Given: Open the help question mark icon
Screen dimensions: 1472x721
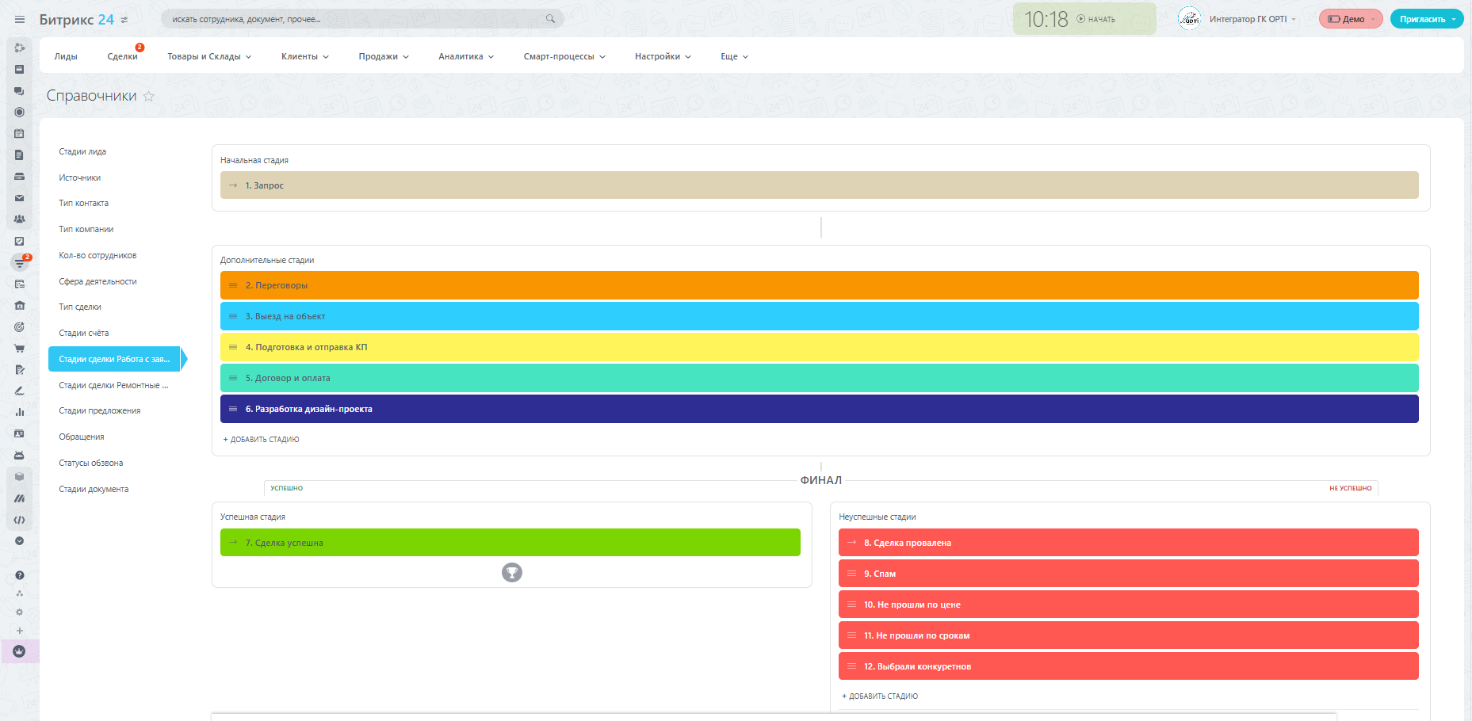Looking at the screenshot, I should tap(19, 575).
